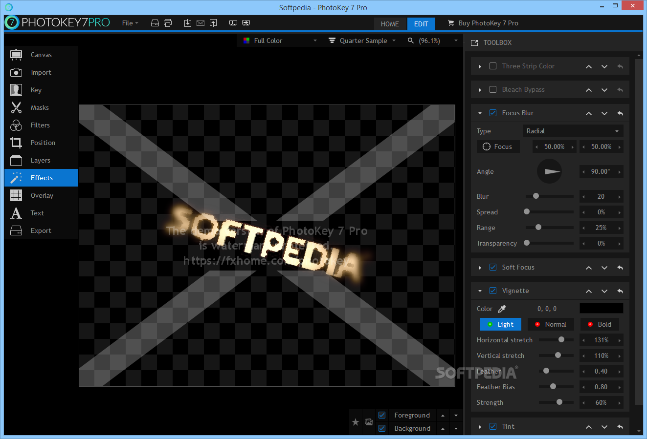Click the upload/export arrow icon in the toolbar
This screenshot has height=439, width=647.
coord(213,23)
